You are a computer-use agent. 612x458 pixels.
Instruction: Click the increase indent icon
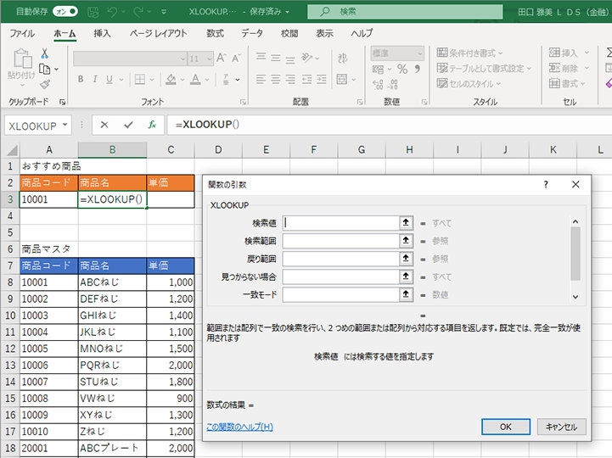click(321, 80)
